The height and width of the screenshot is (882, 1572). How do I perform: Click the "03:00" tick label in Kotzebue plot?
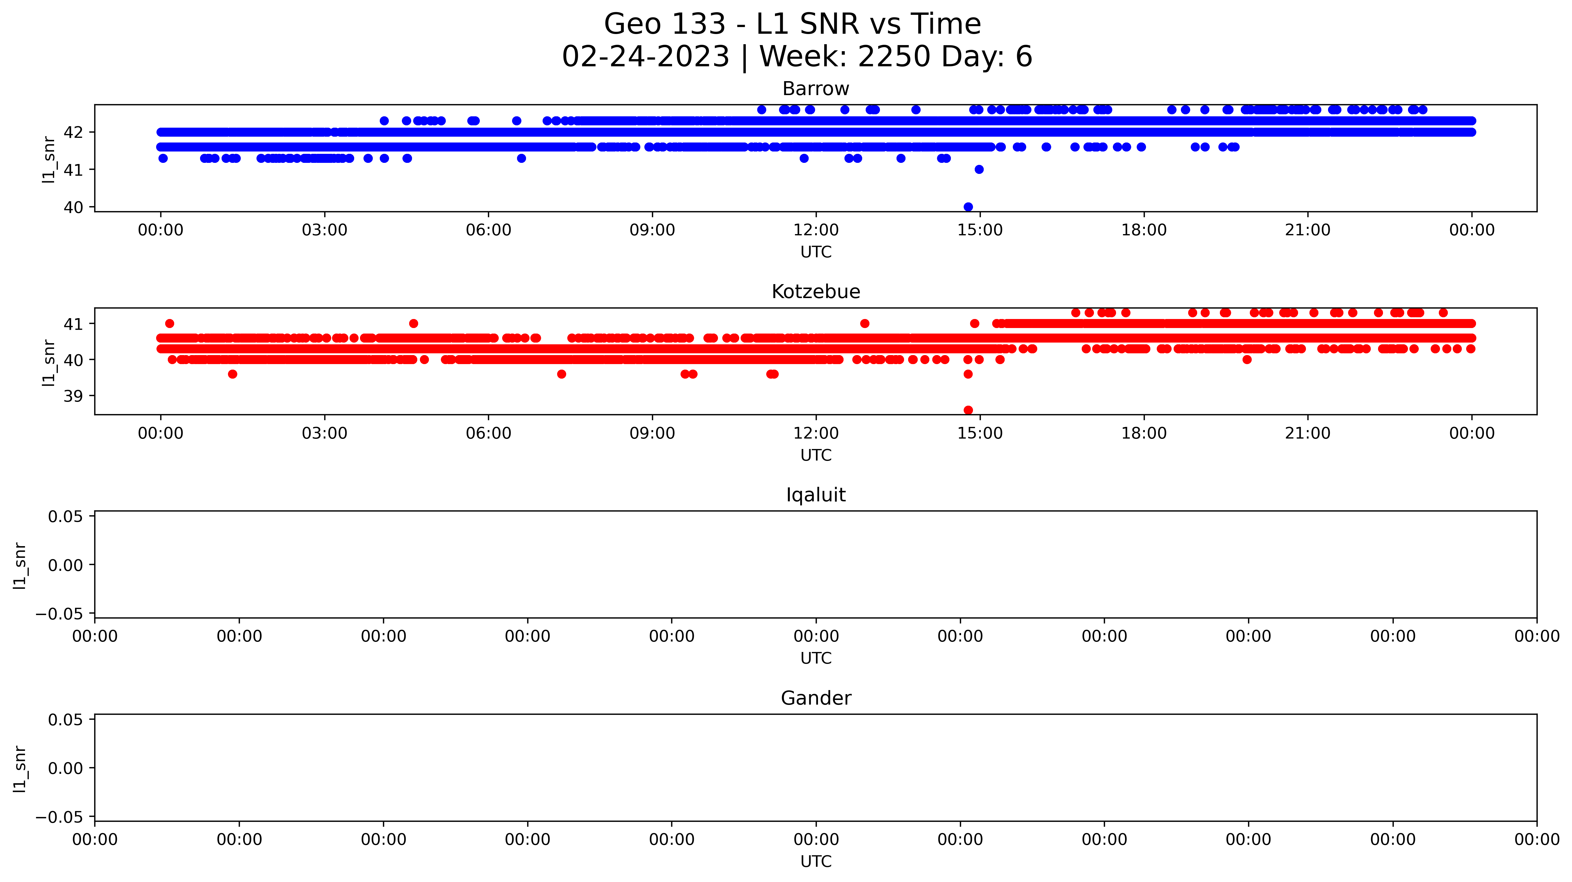pyautogui.click(x=325, y=434)
